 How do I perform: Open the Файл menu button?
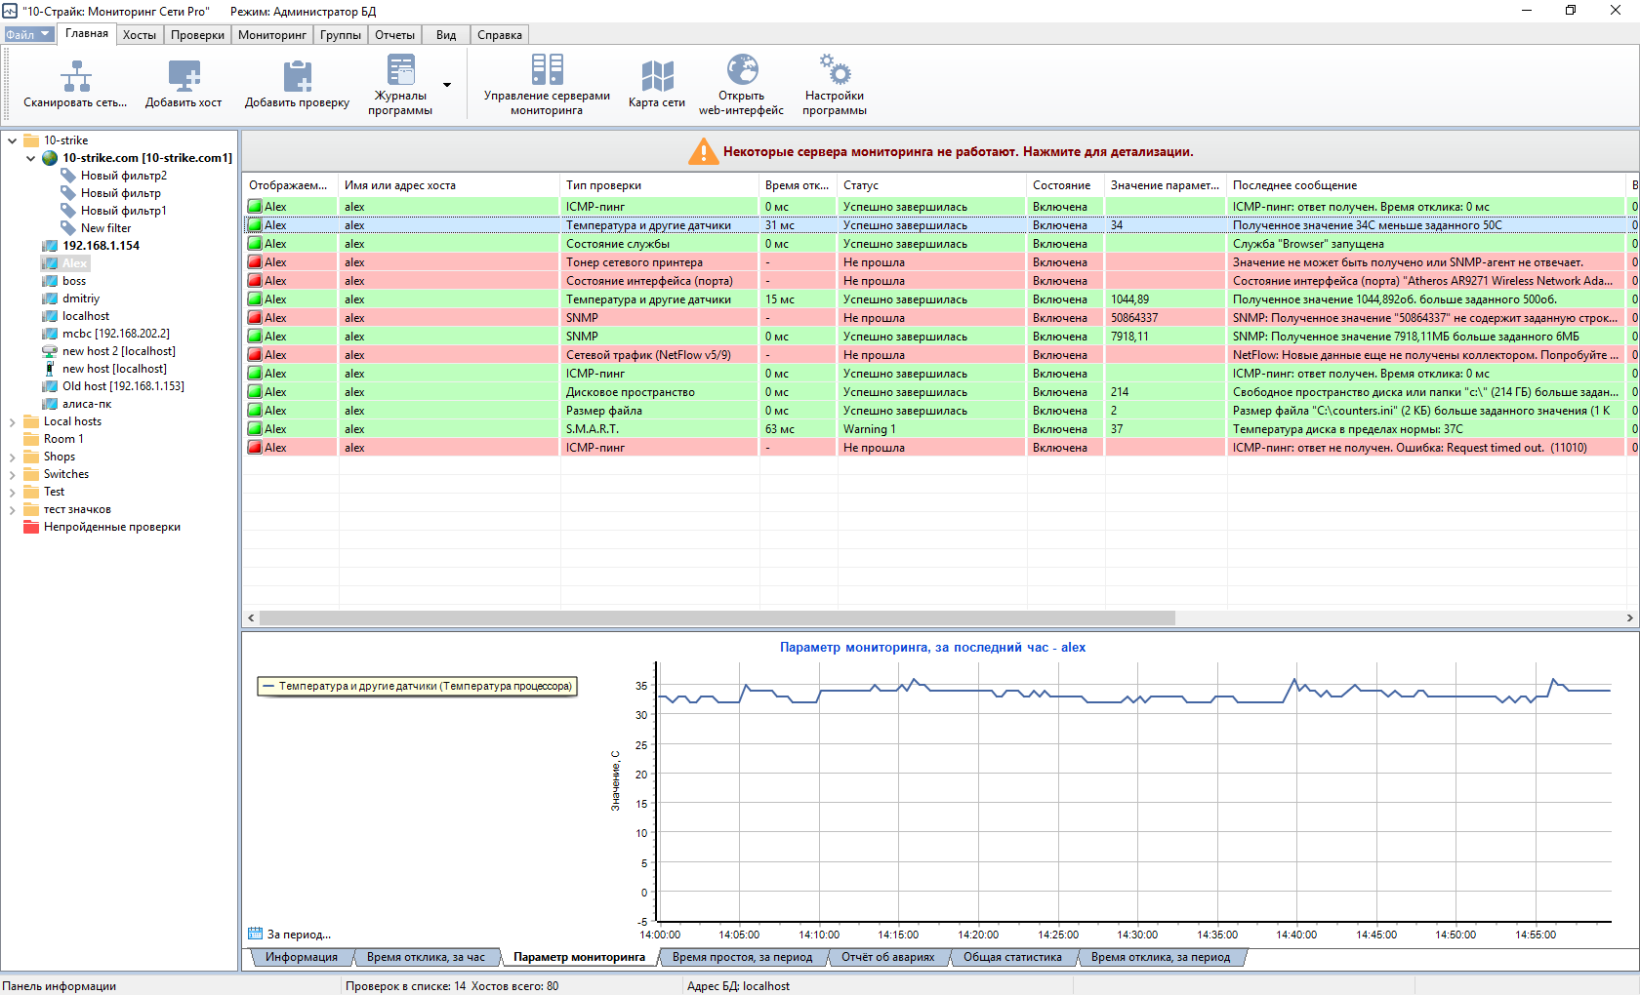click(28, 35)
